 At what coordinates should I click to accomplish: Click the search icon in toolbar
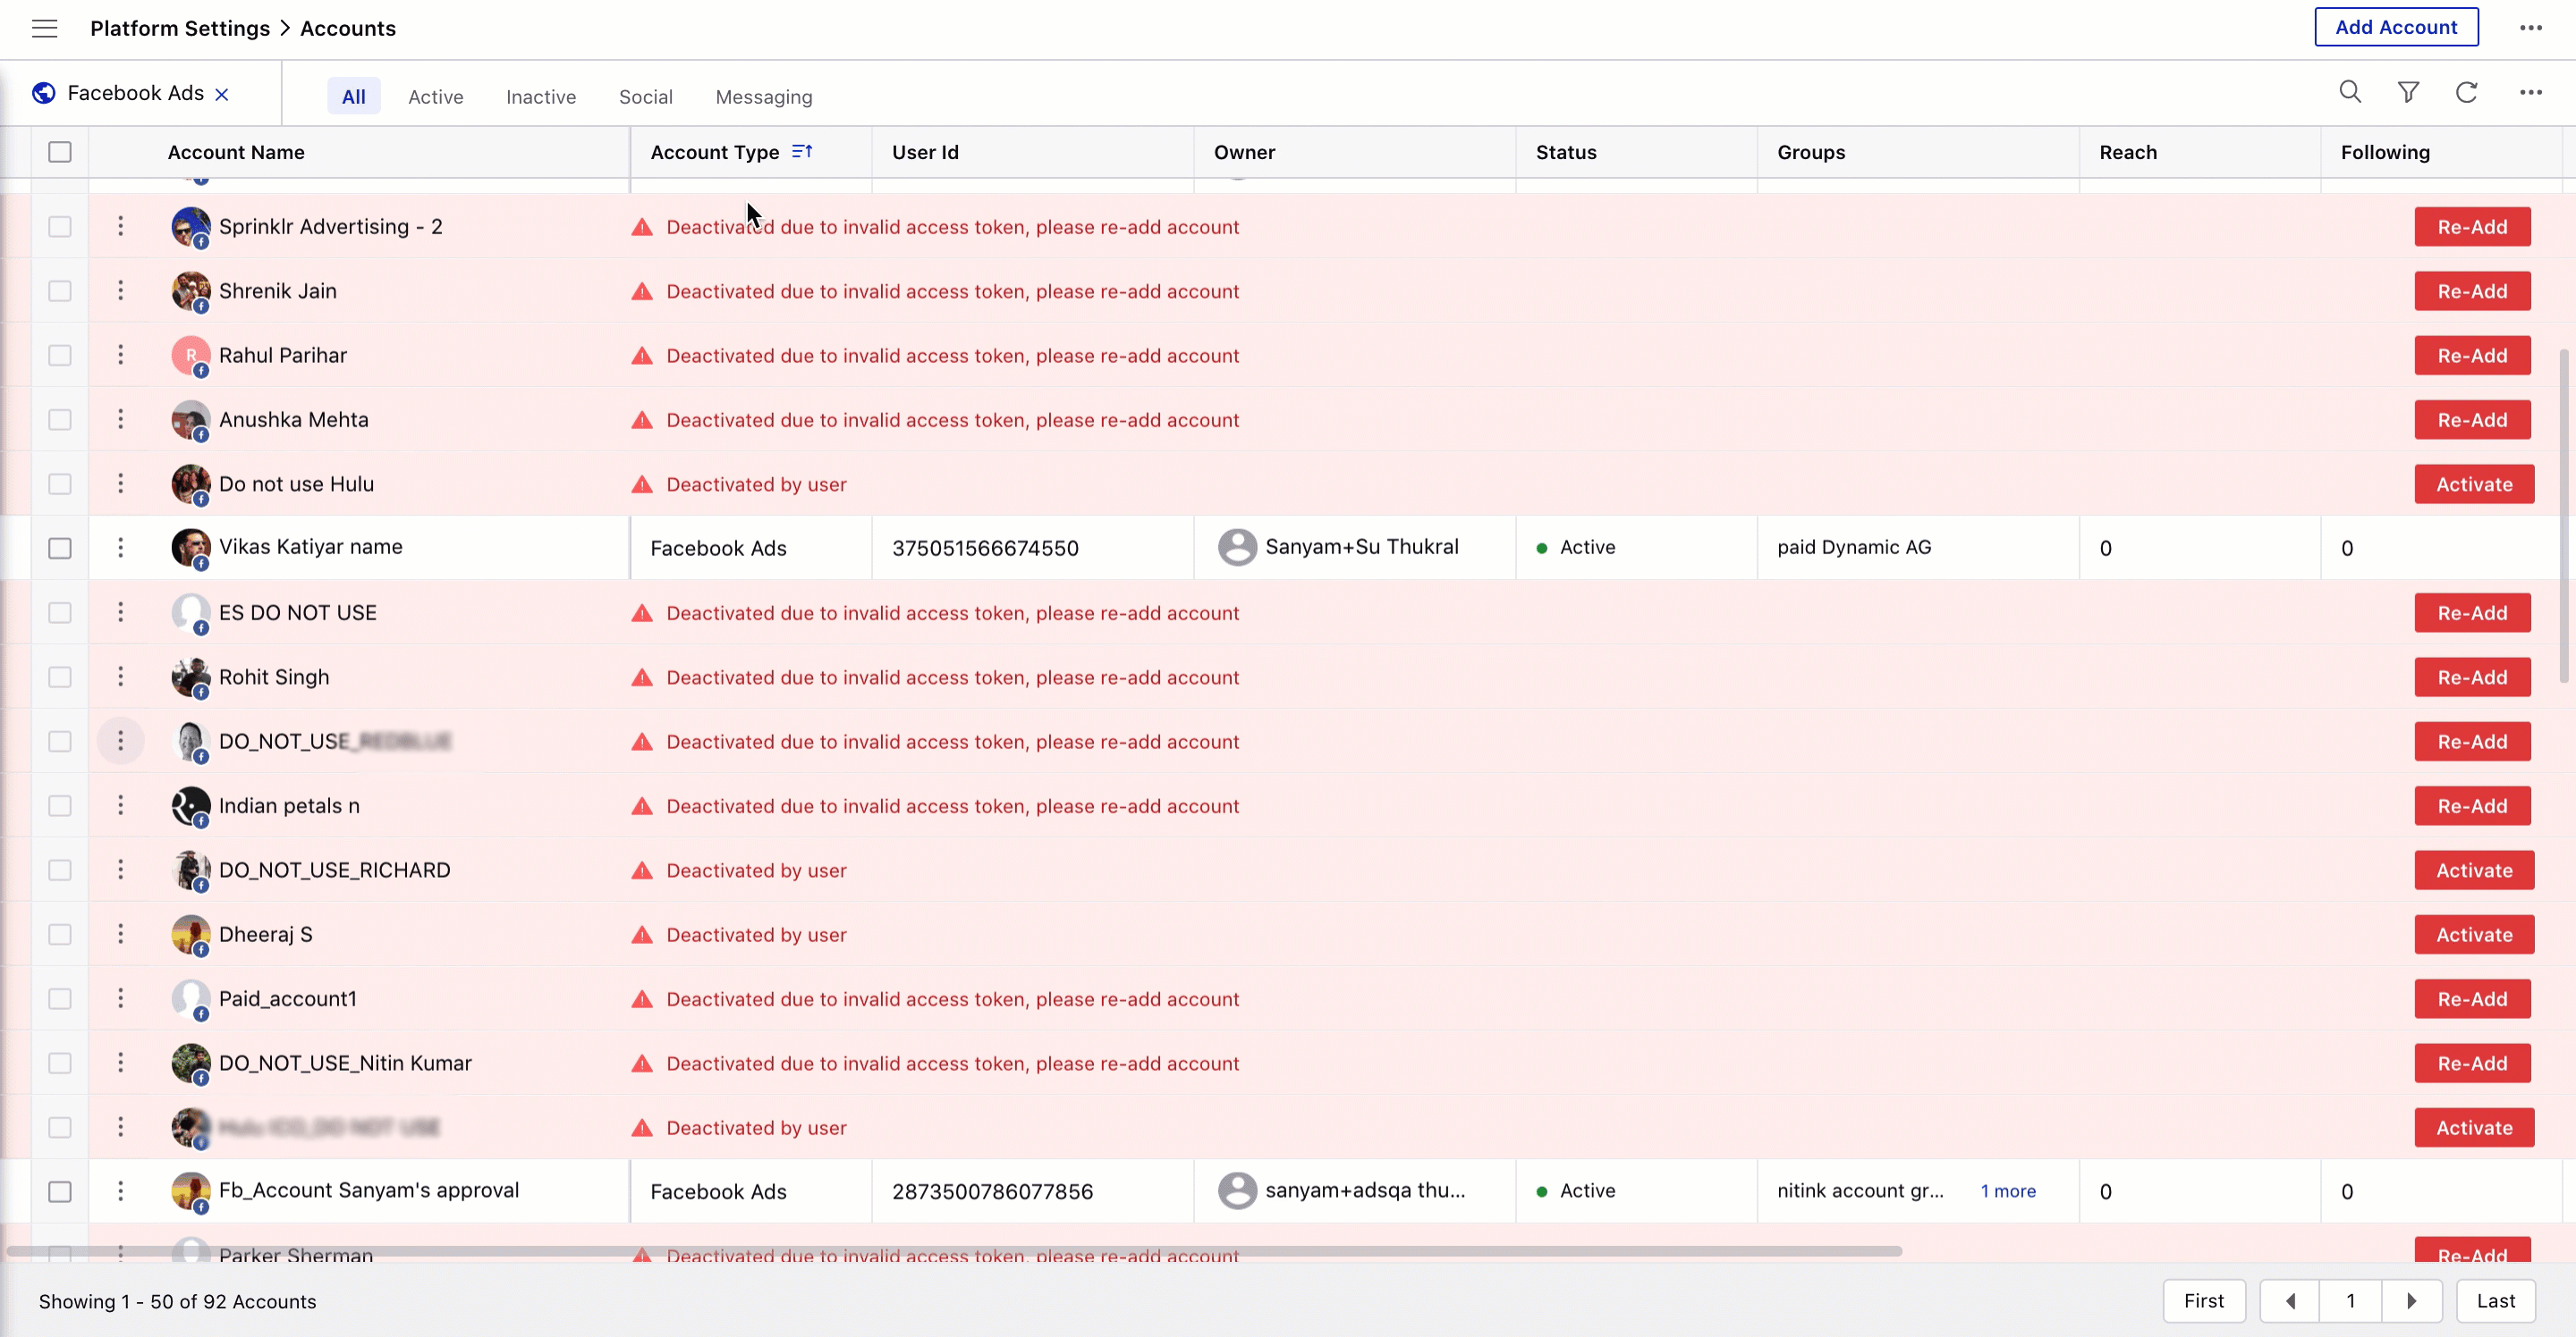[2350, 94]
